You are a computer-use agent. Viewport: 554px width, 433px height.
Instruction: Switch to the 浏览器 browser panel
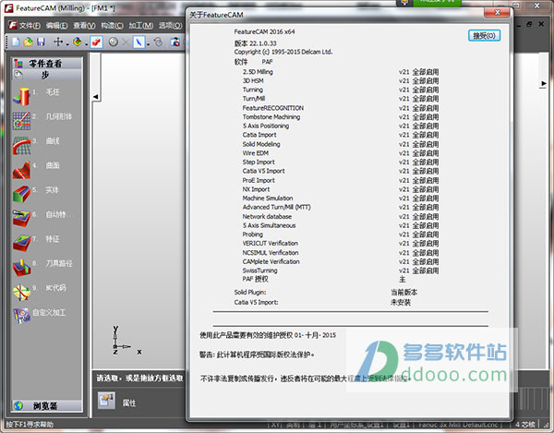point(47,406)
